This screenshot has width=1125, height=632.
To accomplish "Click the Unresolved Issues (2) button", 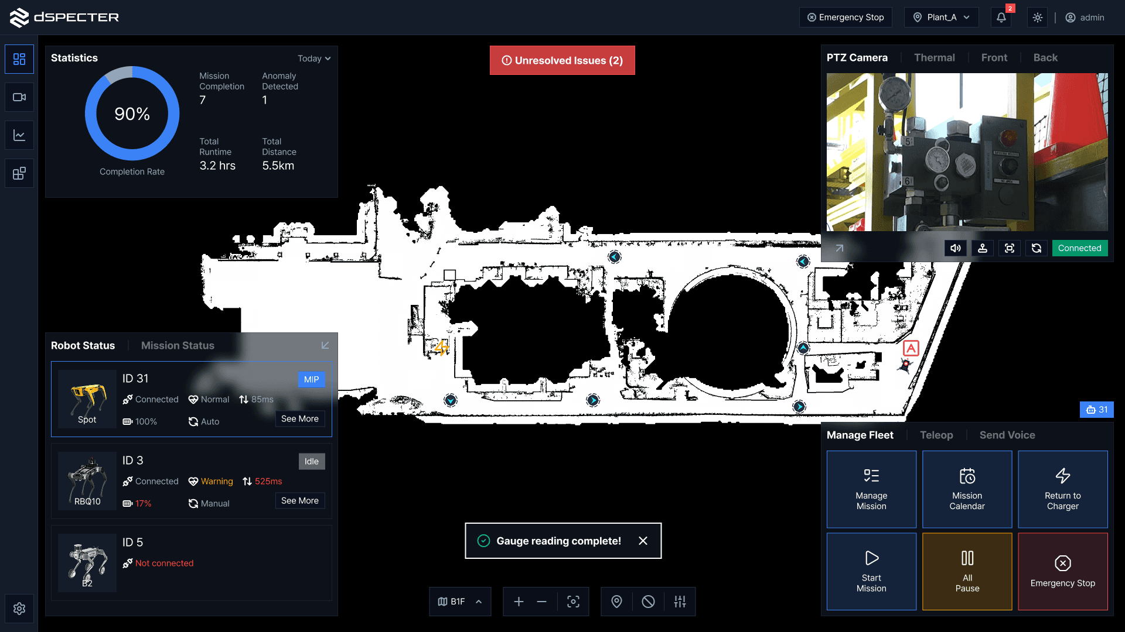I will coord(562,60).
